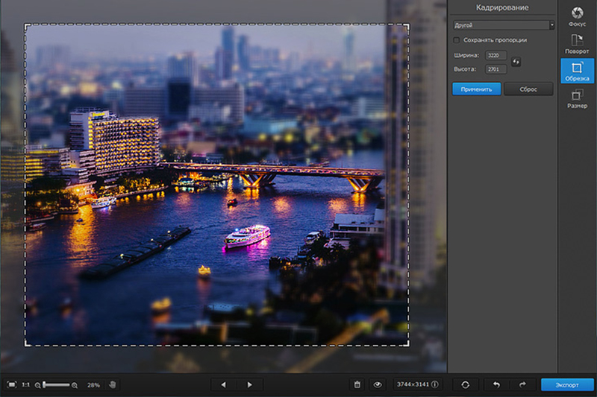Select the Обрезка (Crop) tool
Image resolution: width=597 pixels, height=397 pixels.
[577, 71]
